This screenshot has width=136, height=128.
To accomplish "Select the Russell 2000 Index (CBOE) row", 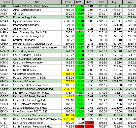I will pyautogui.click(x=68, y=78).
